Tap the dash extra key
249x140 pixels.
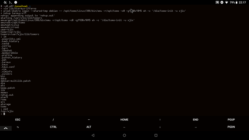[89, 120]
